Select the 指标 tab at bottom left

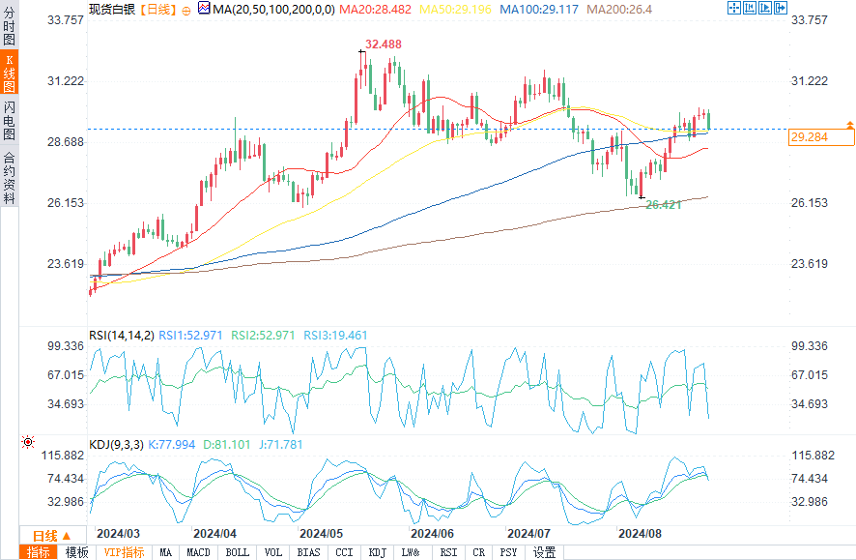(x=40, y=552)
